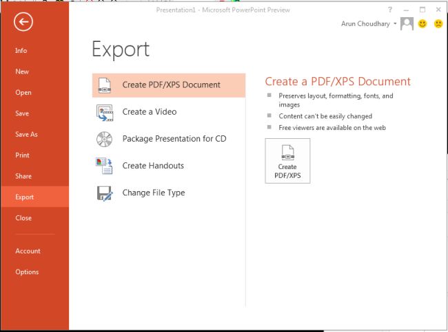Click 'Preserves layout, formatting, fonts' bullet text
The image size is (448, 332).
(x=336, y=100)
